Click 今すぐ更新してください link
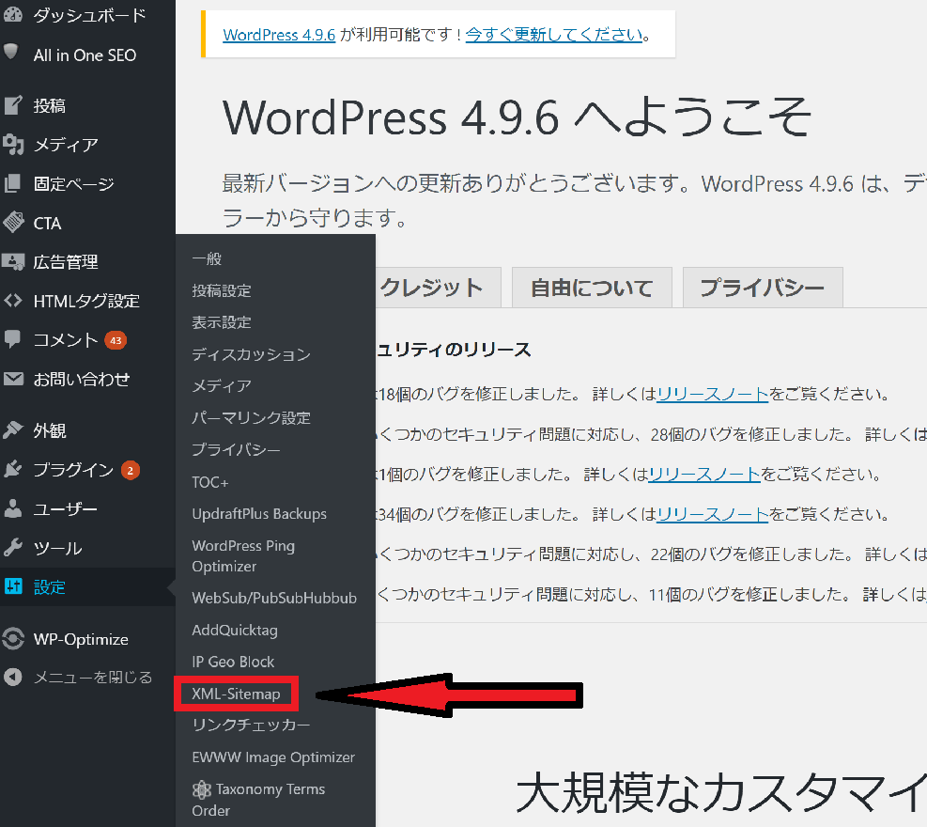 click(554, 35)
